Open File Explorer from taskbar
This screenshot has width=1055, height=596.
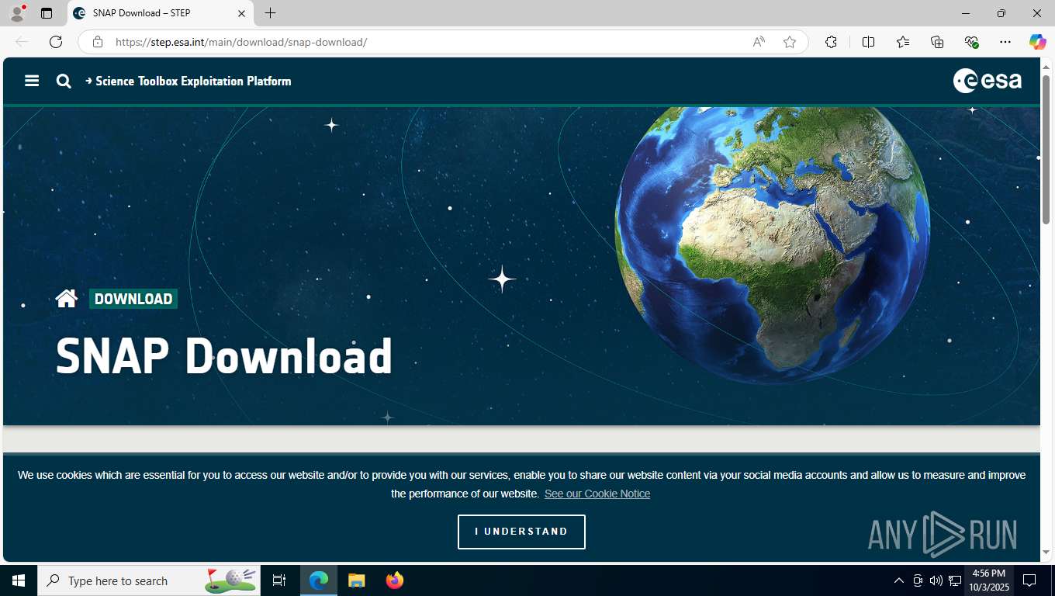(357, 580)
